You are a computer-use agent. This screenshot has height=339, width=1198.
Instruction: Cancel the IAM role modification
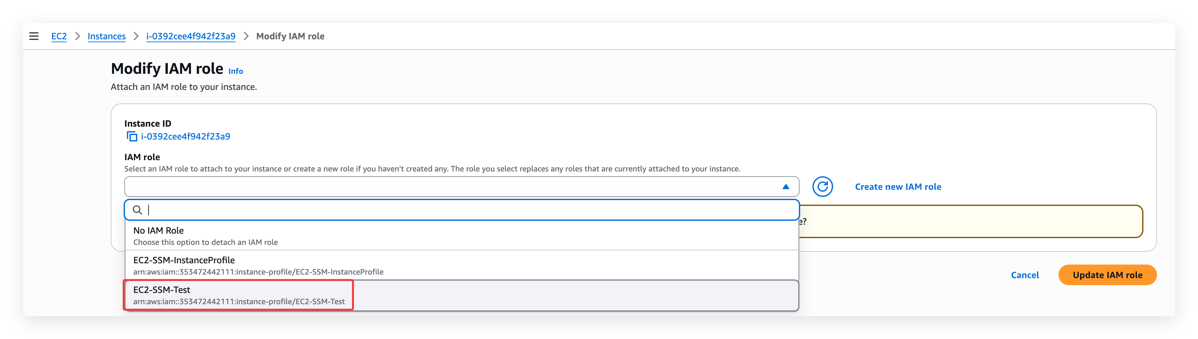1025,275
